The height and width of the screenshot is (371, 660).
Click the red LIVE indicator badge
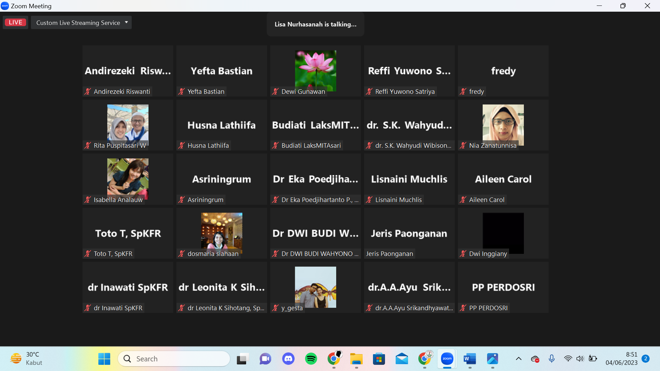coord(15,22)
